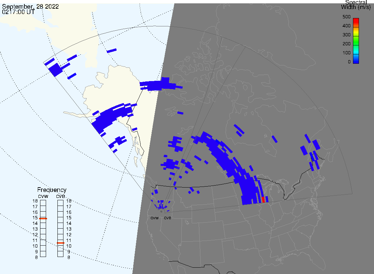Select the 100 label on the color scale

coord(346,53)
